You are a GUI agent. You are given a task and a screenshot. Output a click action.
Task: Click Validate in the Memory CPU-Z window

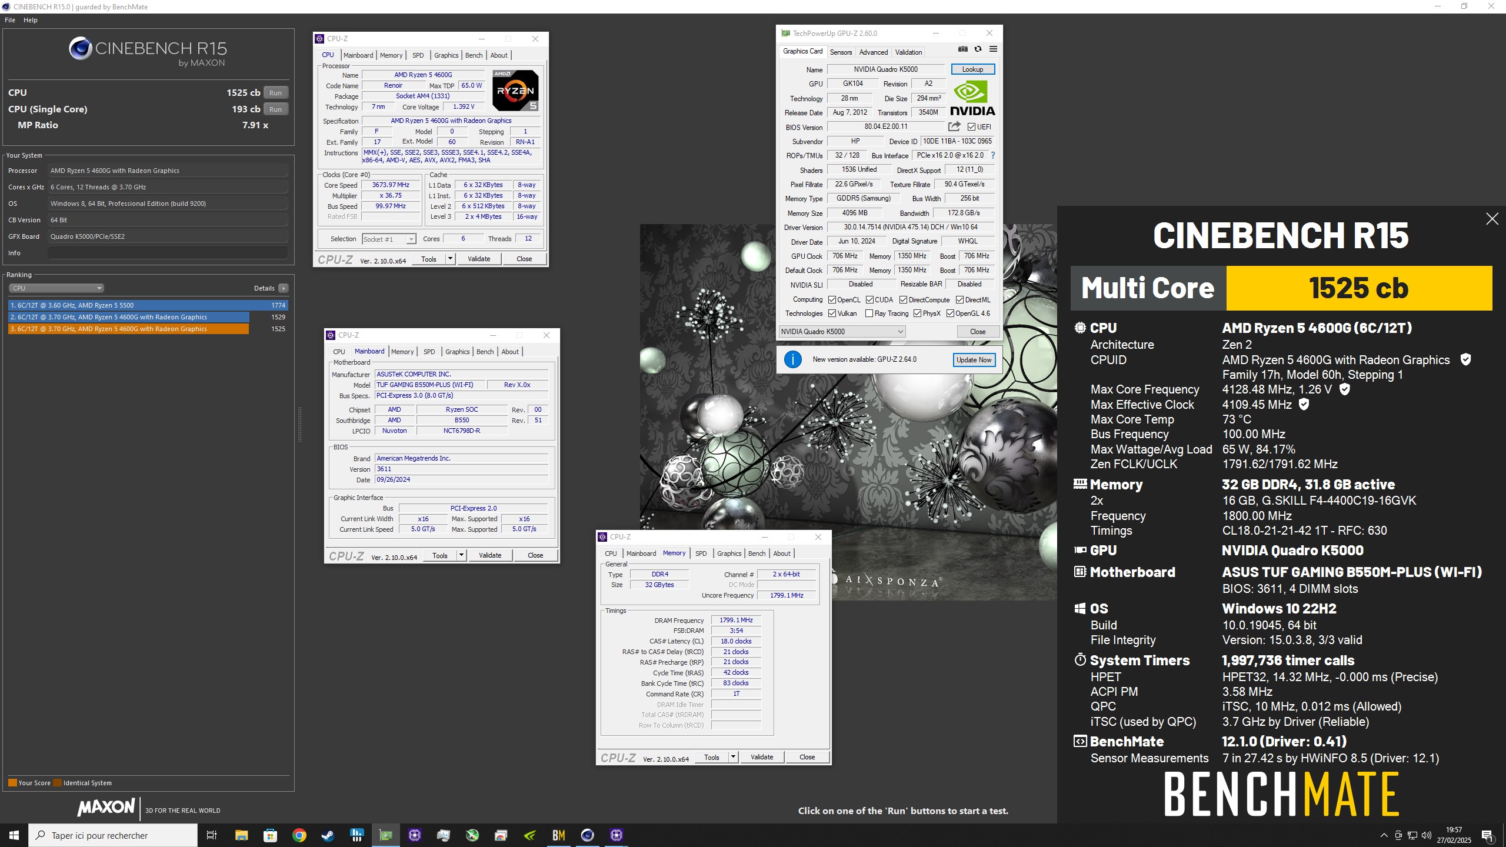762,757
